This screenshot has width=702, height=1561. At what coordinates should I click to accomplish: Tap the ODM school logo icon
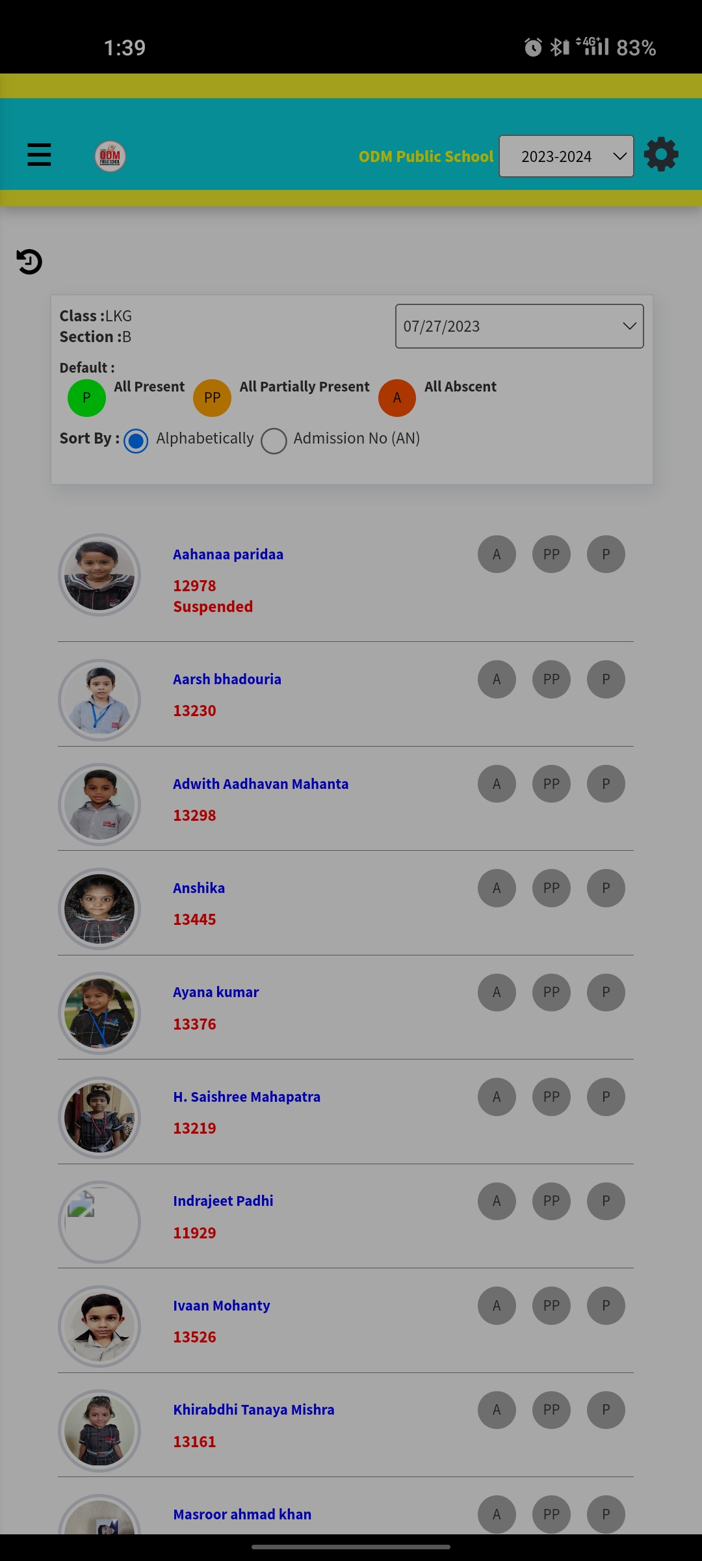pyautogui.click(x=110, y=156)
